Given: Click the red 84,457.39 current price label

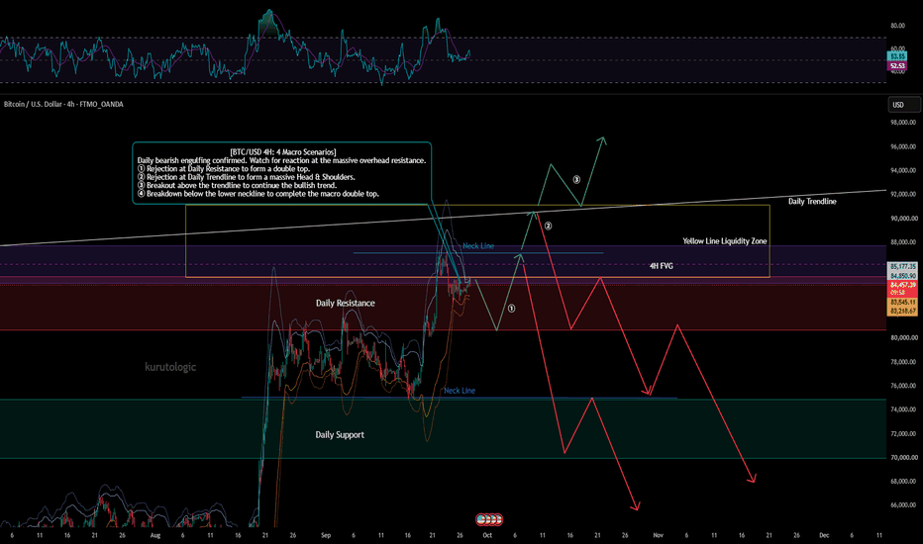Looking at the screenshot, I should tap(902, 285).
